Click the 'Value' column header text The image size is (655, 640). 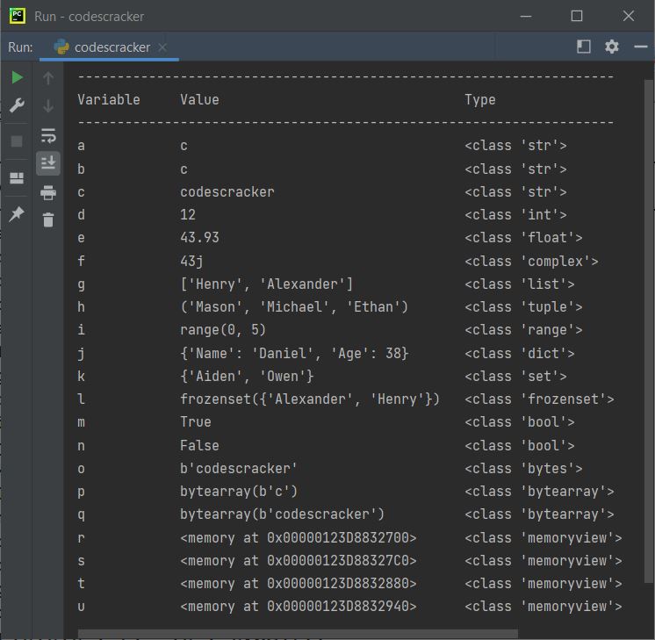[x=199, y=100]
